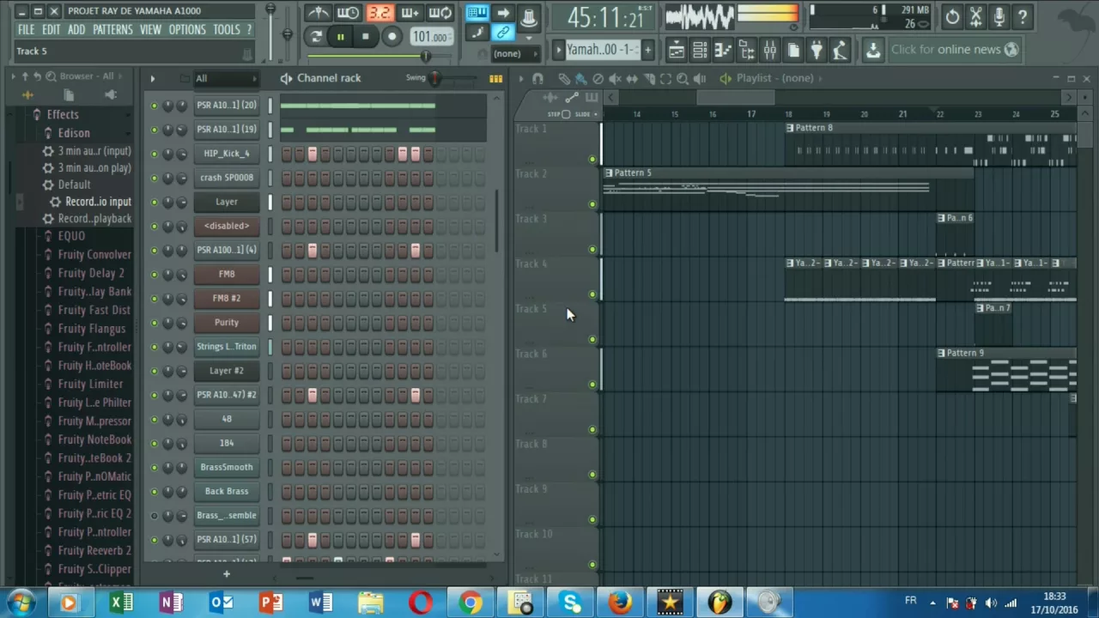Select the Purity channel button
This screenshot has height=618, width=1099.
coord(227,322)
